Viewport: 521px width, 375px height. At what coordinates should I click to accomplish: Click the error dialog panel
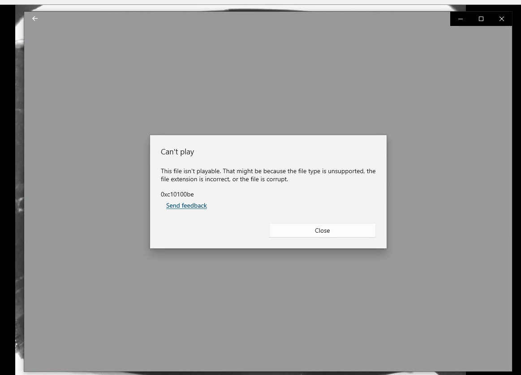coord(268,192)
